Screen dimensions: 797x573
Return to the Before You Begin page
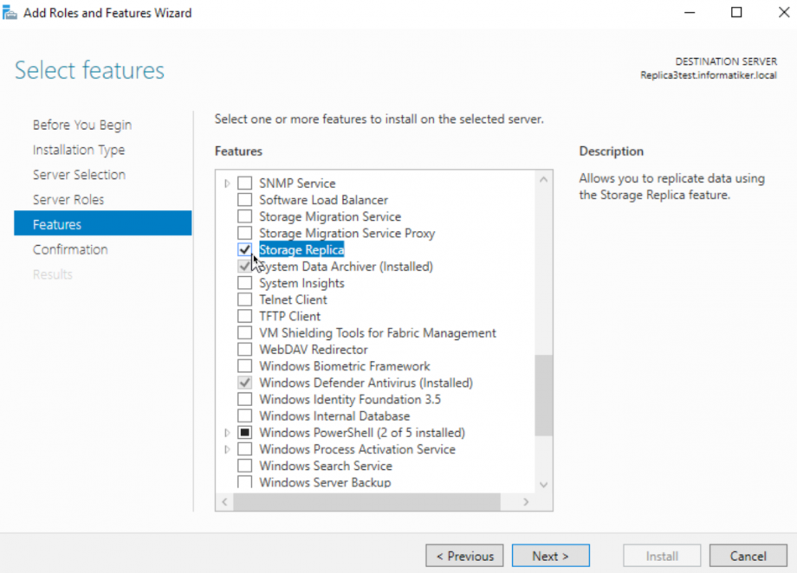(81, 125)
